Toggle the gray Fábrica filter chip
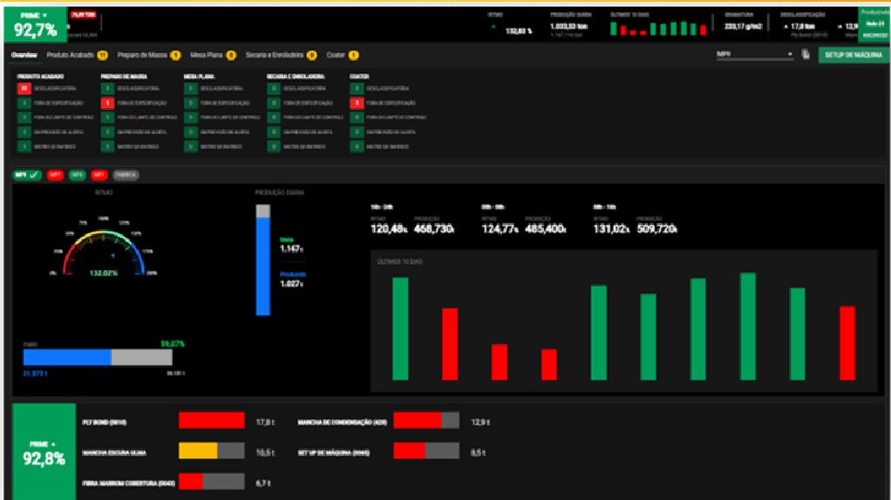Image resolution: width=891 pixels, height=500 pixels. (126, 175)
